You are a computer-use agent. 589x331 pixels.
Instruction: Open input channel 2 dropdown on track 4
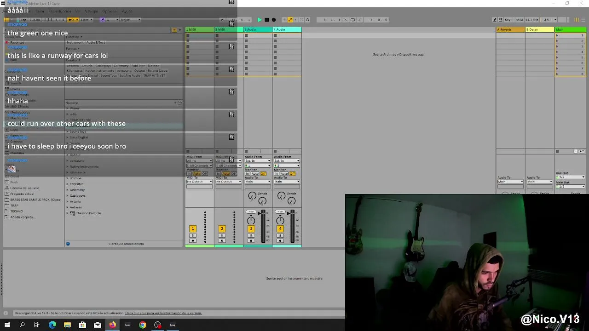(x=287, y=165)
